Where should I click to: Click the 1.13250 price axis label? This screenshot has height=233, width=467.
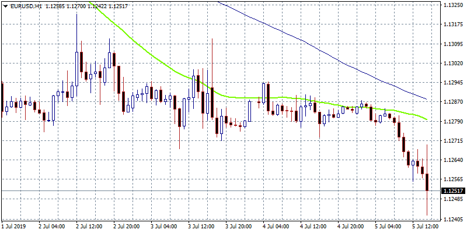pyautogui.click(x=453, y=5)
